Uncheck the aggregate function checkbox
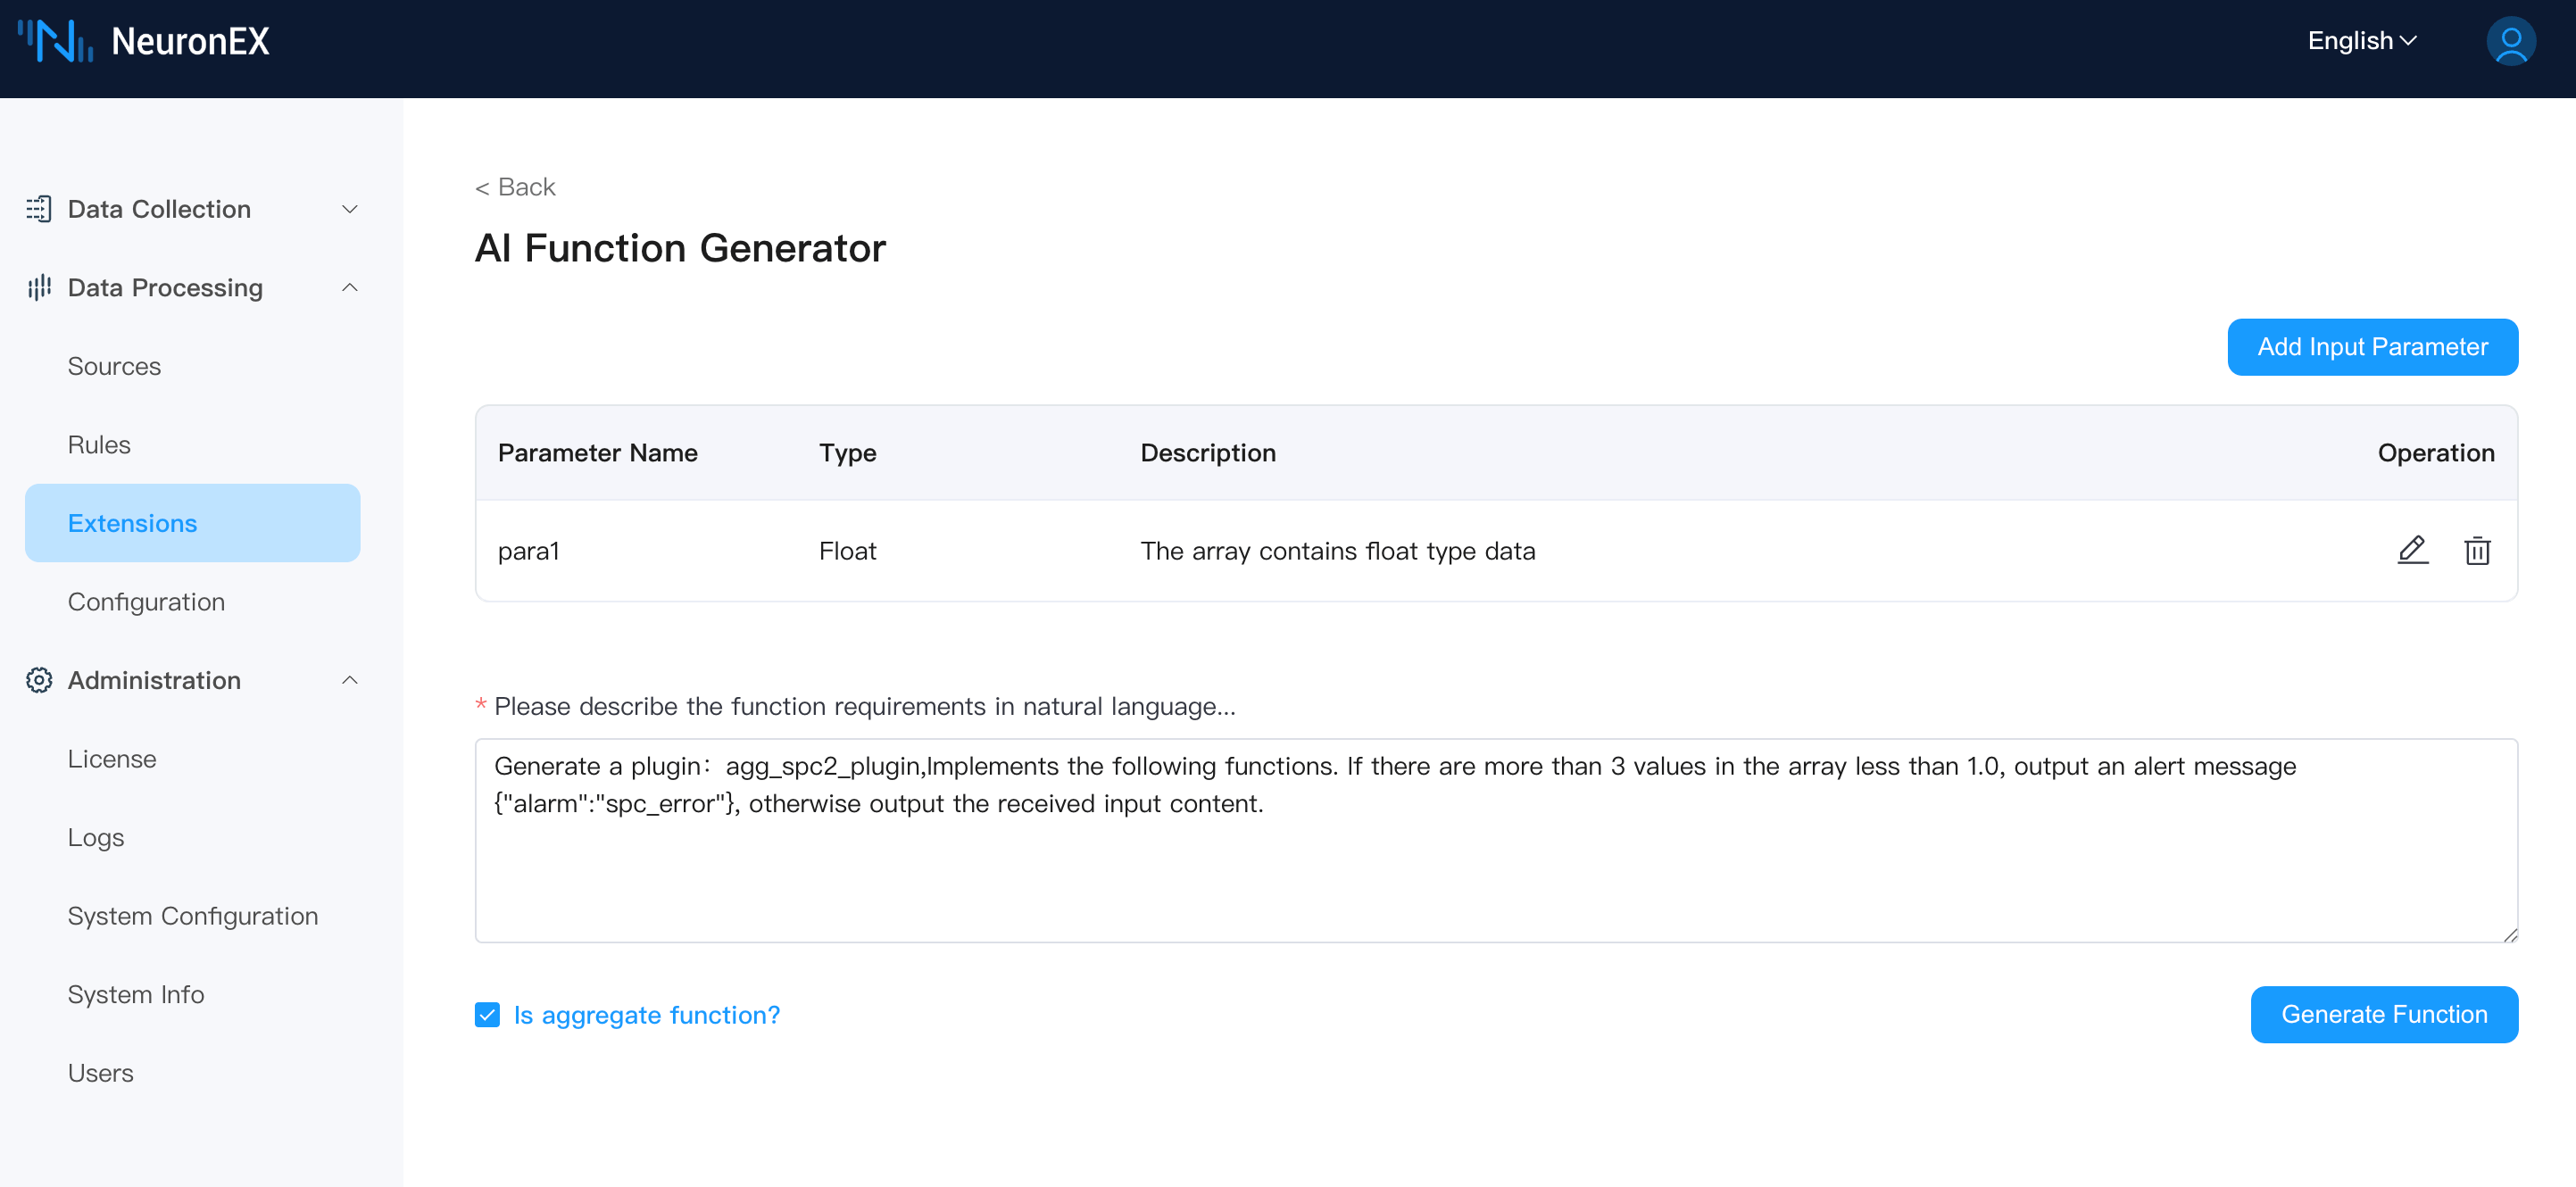The width and height of the screenshot is (2576, 1187). [487, 1015]
